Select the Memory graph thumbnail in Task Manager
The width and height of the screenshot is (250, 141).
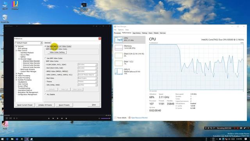coord(119,47)
